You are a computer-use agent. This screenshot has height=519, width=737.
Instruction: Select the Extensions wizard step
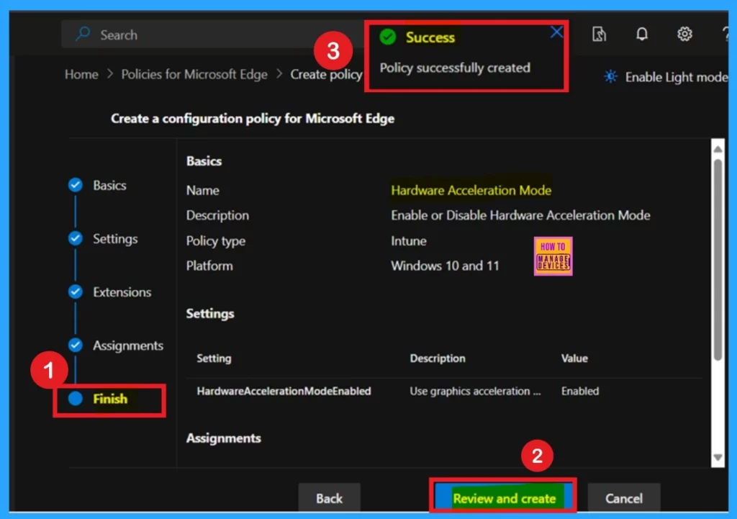pos(122,292)
